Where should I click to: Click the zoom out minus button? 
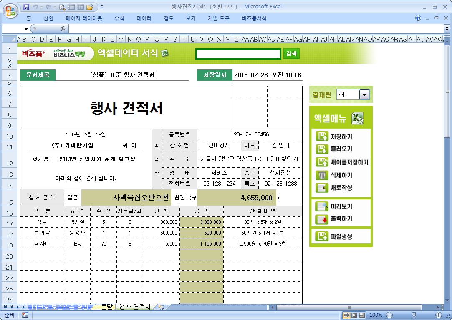389,315
